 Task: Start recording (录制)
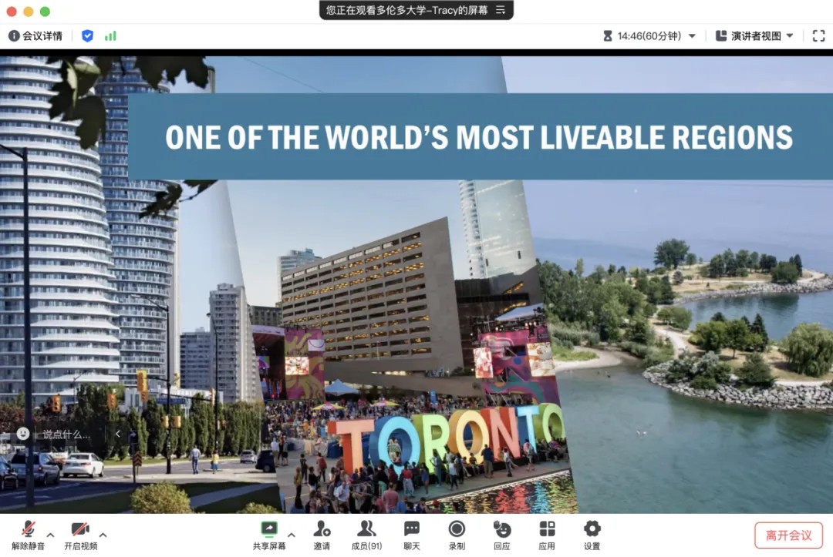(457, 535)
